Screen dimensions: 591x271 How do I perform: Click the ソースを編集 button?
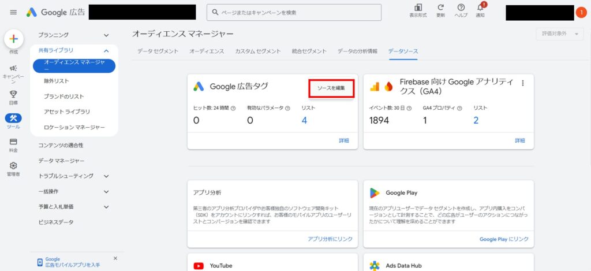coord(331,88)
